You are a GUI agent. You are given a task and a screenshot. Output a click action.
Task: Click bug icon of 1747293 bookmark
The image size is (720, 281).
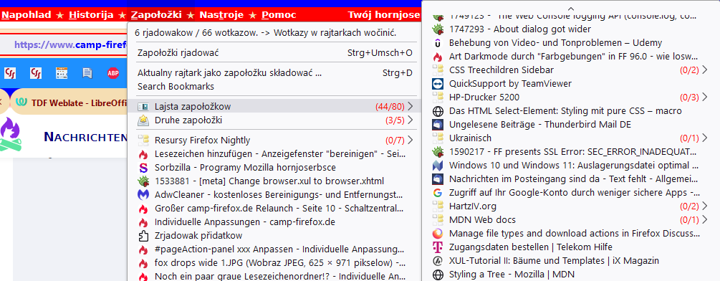[438, 29]
